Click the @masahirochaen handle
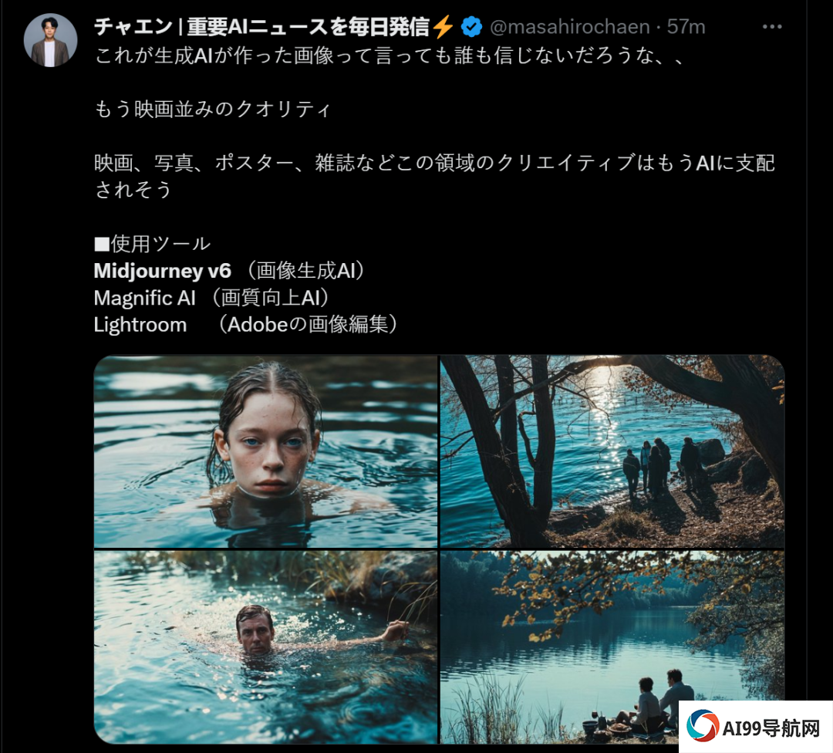833x753 pixels. (569, 26)
